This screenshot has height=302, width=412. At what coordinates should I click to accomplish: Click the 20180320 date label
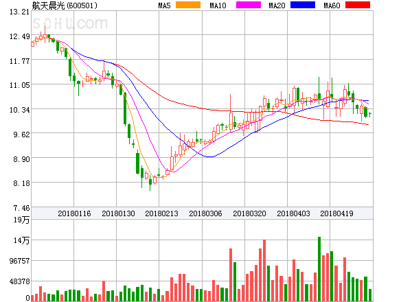pos(249,213)
